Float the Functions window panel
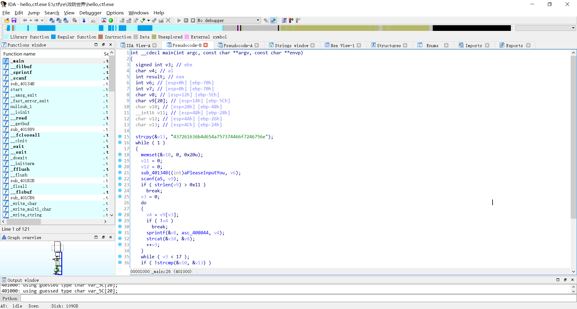This screenshot has height=309, width=577. tap(103, 45)
